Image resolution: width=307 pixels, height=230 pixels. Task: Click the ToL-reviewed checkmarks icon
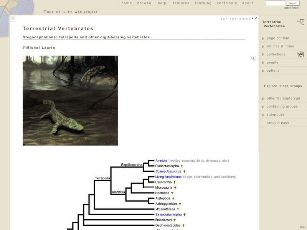pos(255,18)
